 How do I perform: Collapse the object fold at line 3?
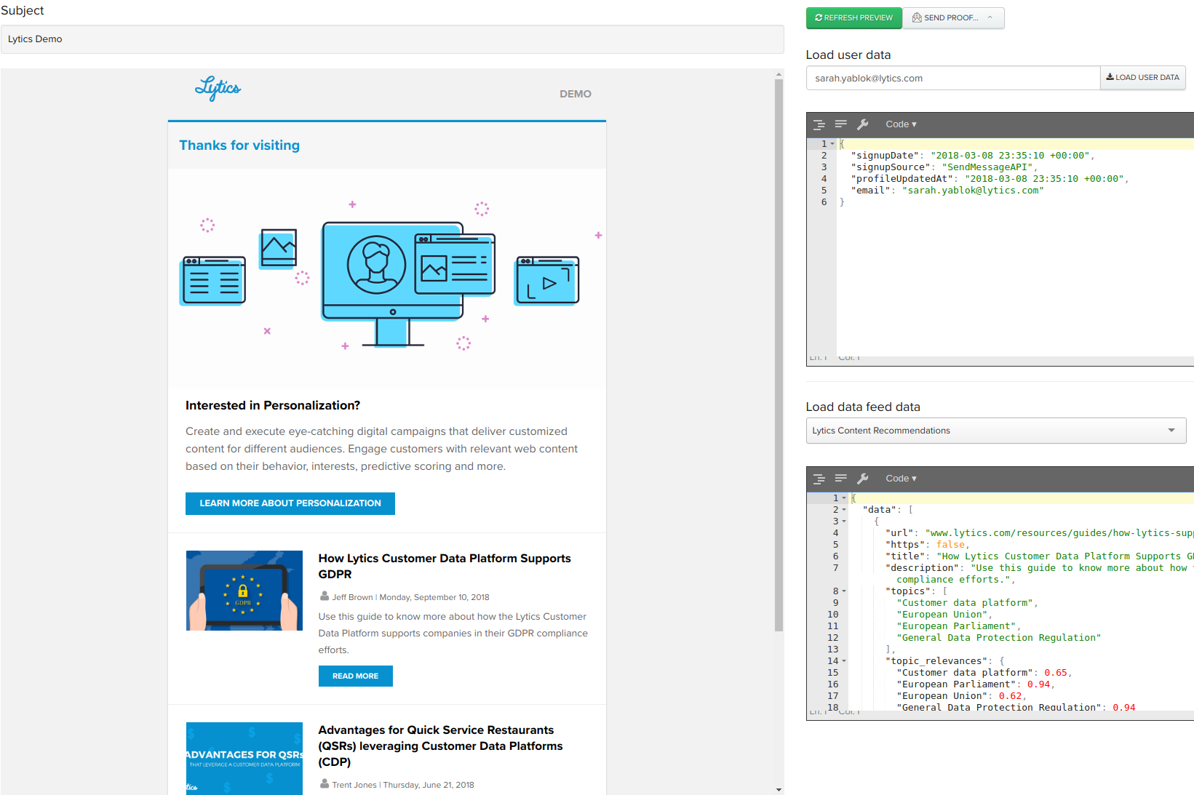click(844, 522)
